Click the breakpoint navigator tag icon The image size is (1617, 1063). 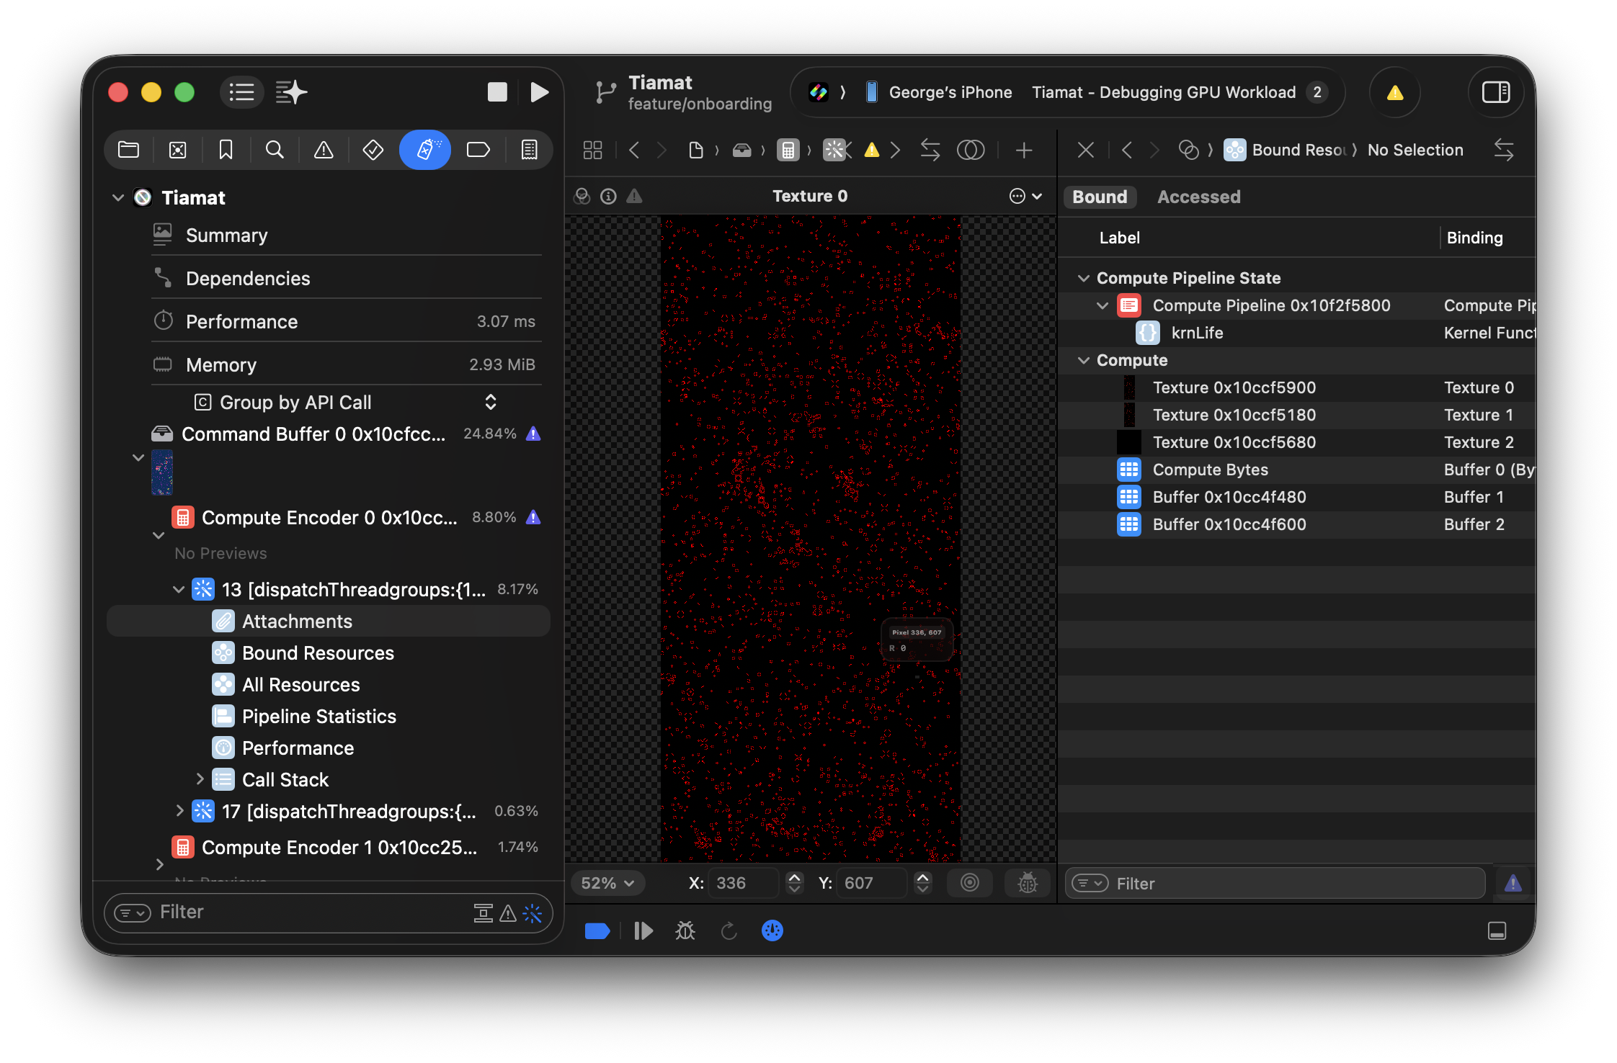(x=478, y=150)
